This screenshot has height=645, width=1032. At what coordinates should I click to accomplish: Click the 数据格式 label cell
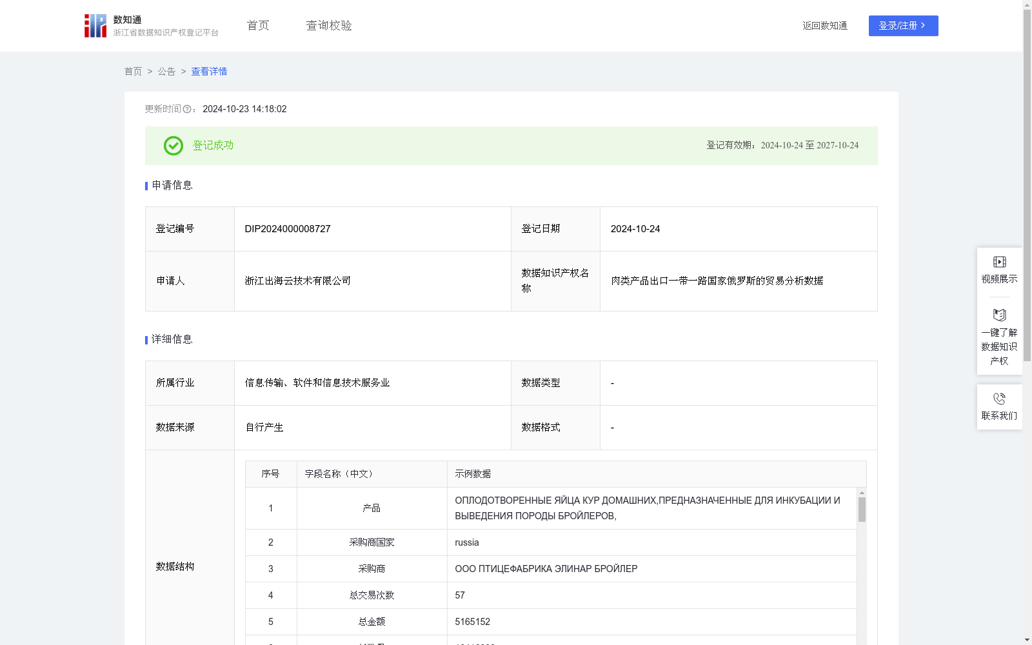555,428
